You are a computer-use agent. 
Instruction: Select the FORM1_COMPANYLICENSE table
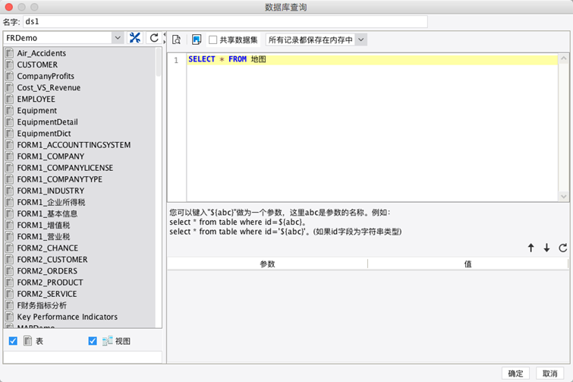click(x=65, y=168)
